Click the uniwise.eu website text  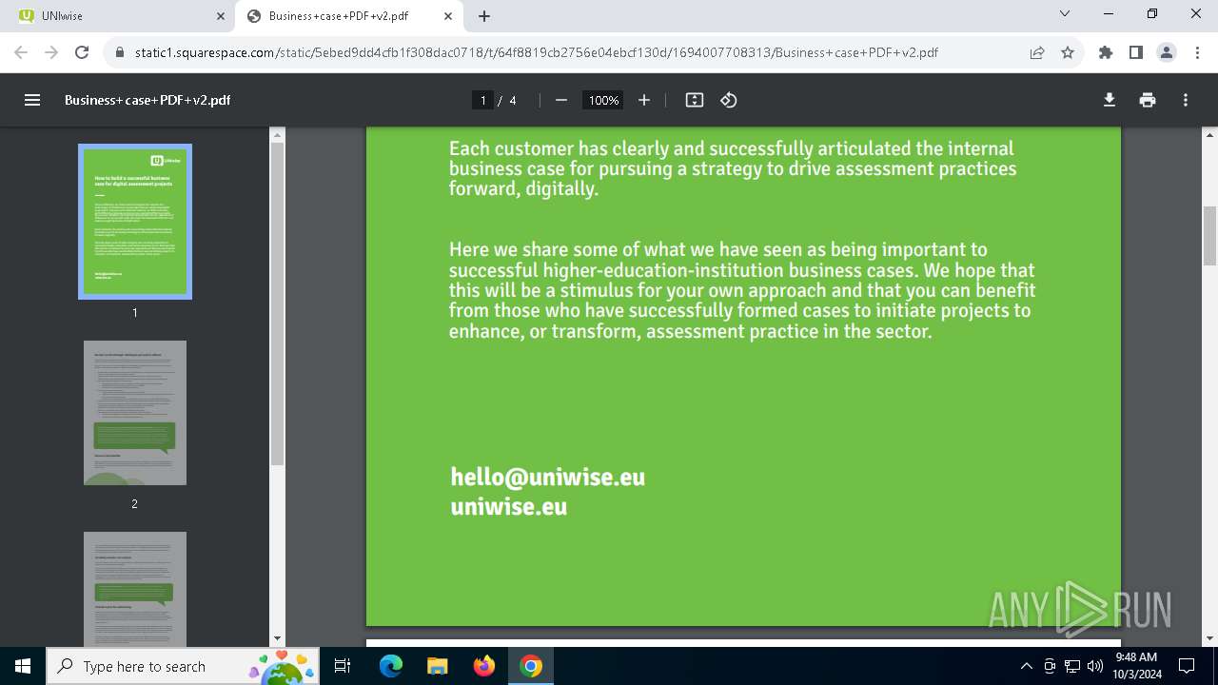[x=509, y=506]
